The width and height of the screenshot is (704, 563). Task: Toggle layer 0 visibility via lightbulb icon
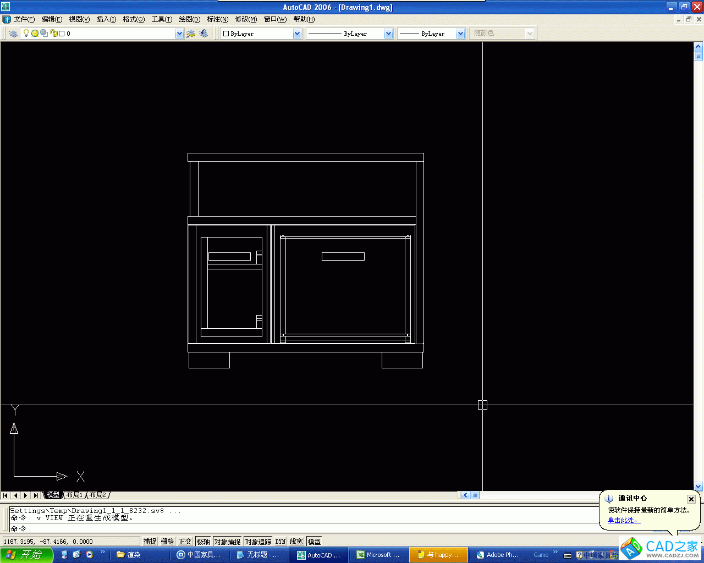coord(26,33)
